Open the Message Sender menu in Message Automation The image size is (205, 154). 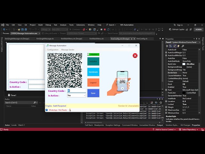tap(68, 50)
